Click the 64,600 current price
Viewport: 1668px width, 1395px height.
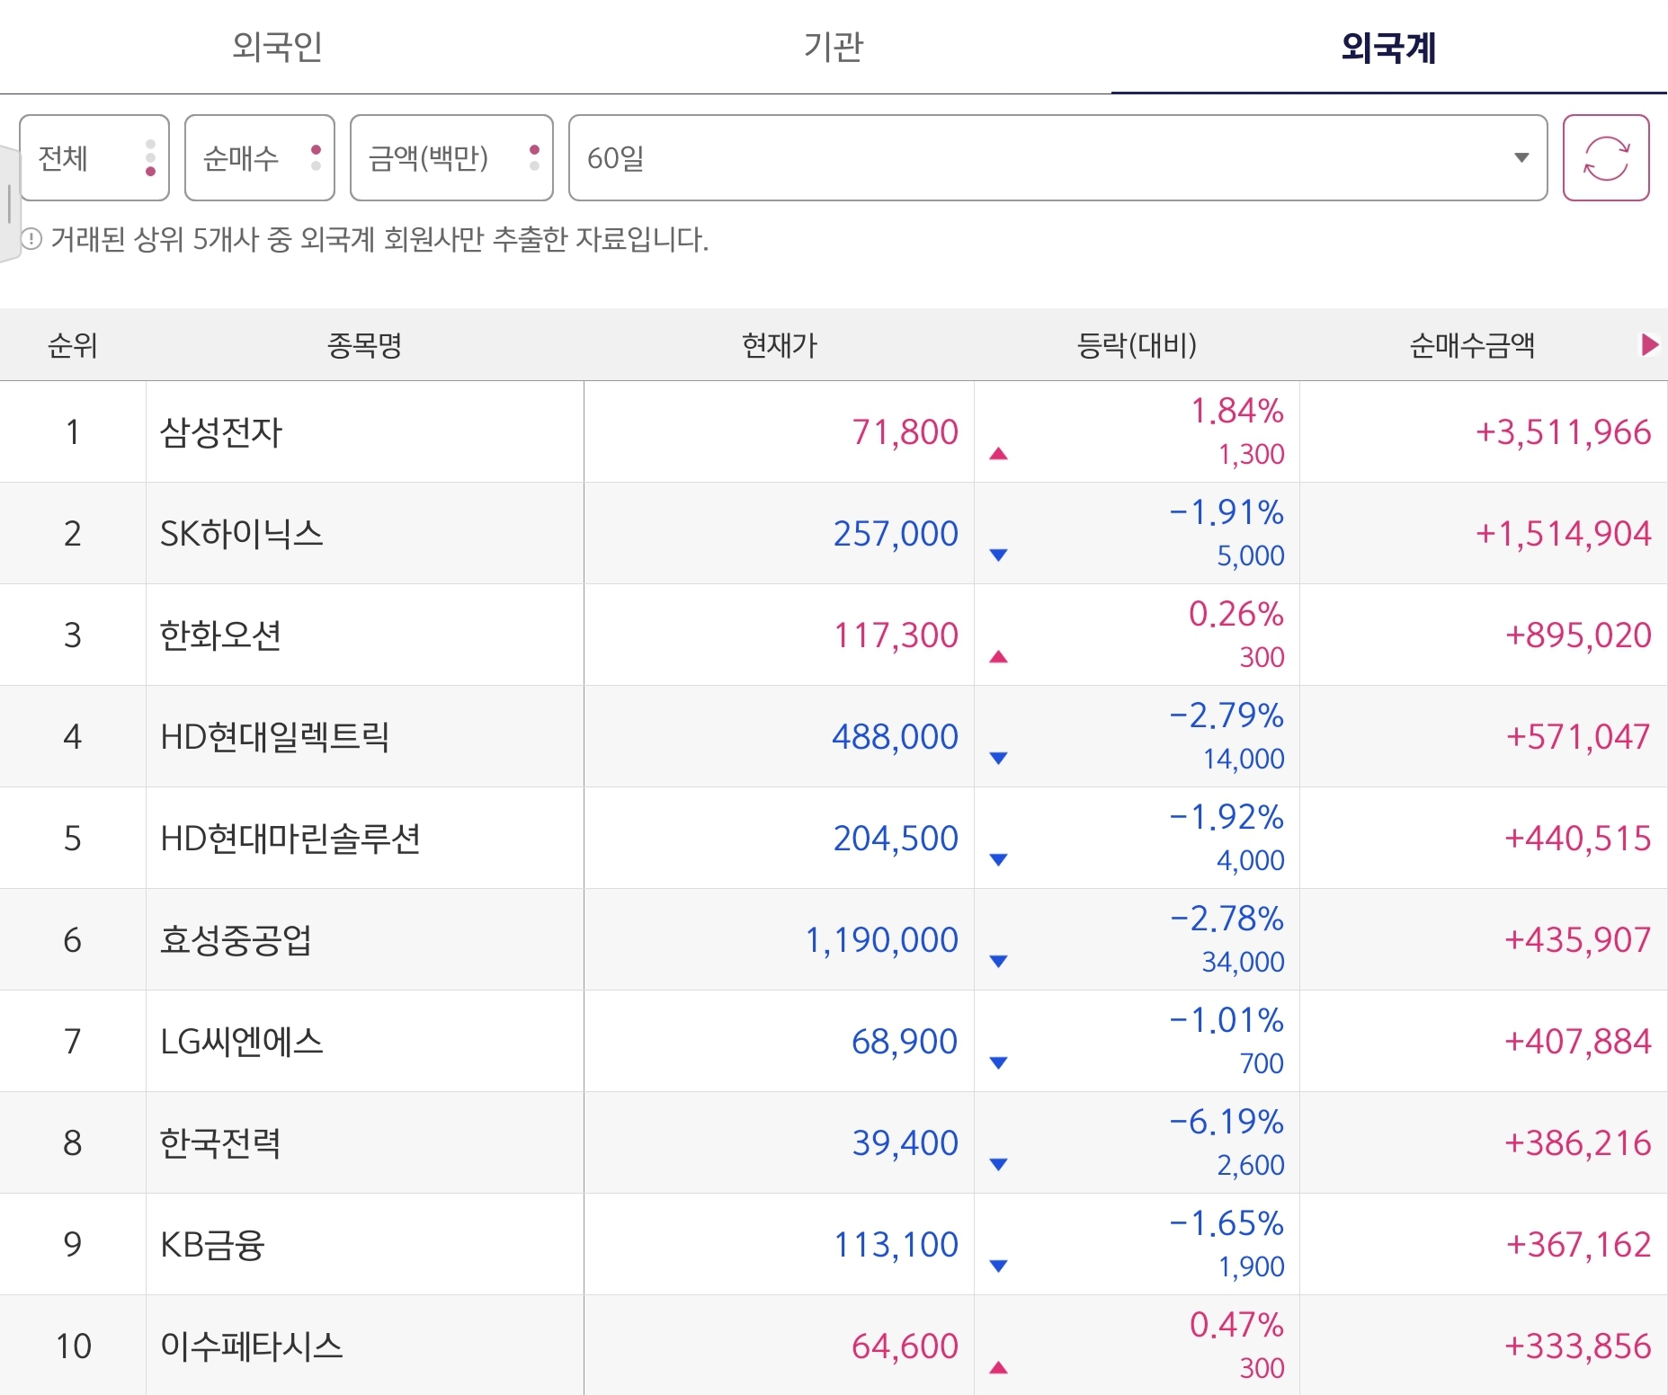[x=905, y=1346]
